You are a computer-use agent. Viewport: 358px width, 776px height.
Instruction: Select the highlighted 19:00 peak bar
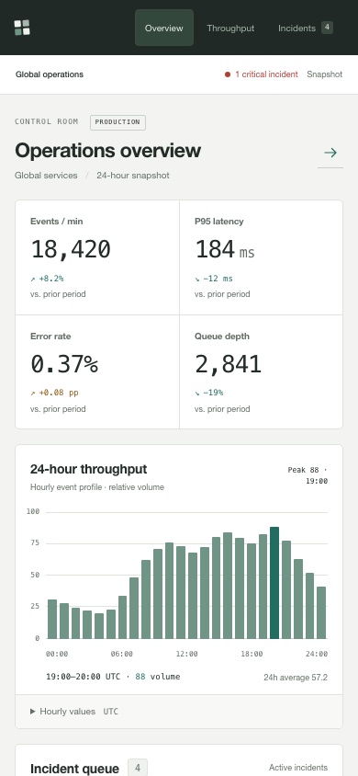(274, 583)
